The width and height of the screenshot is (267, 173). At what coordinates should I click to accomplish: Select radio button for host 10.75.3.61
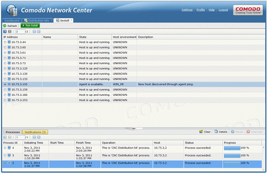[5, 53]
